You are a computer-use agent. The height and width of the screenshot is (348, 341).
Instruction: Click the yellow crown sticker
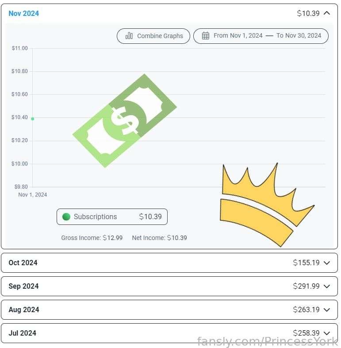[x=267, y=205]
